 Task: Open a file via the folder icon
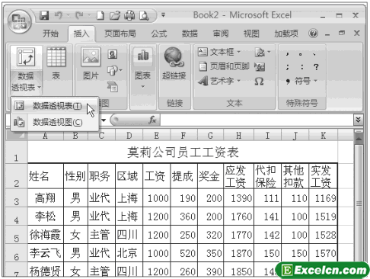click(x=115, y=16)
